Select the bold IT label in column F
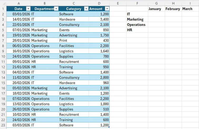Image resolution: width=199 pixels, height=129 pixels. tap(137, 14)
